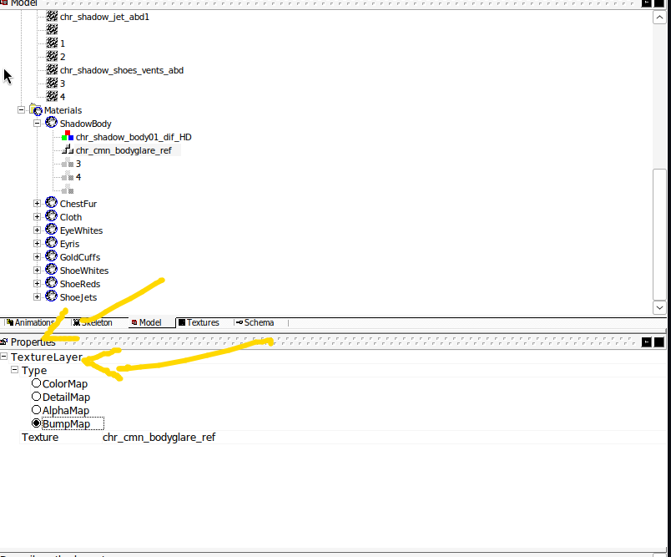The height and width of the screenshot is (557, 671).
Task: Click the Texture value field chr_cmn_bodyglare_ref
Action: [159, 438]
